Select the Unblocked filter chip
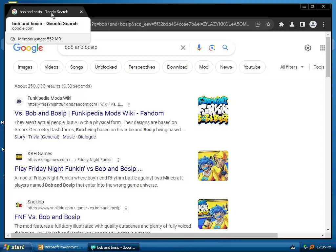 (106, 67)
